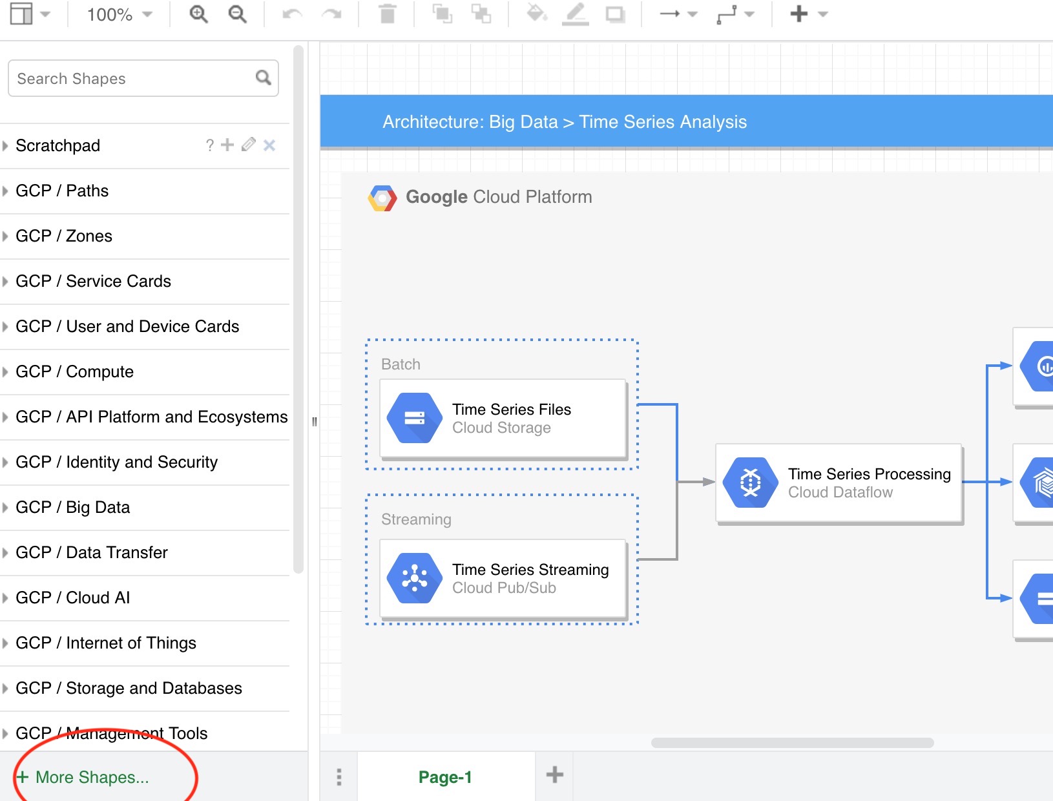The width and height of the screenshot is (1053, 801).
Task: Bring selection to front via toolbar icon
Action: [444, 14]
